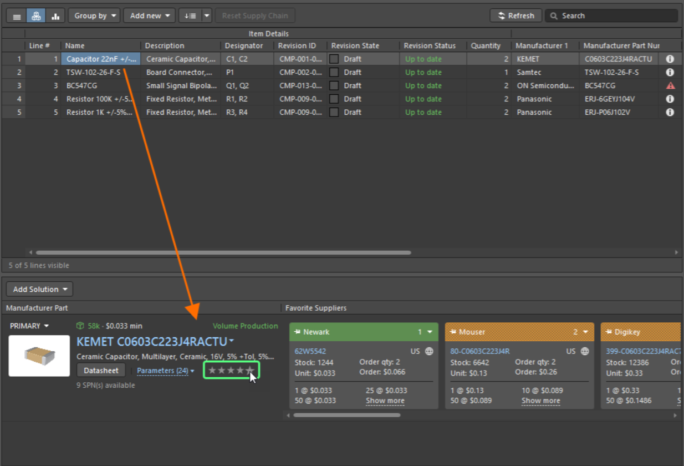The image size is (684, 466).
Task: Open the bar chart view icon
Action: click(55, 16)
